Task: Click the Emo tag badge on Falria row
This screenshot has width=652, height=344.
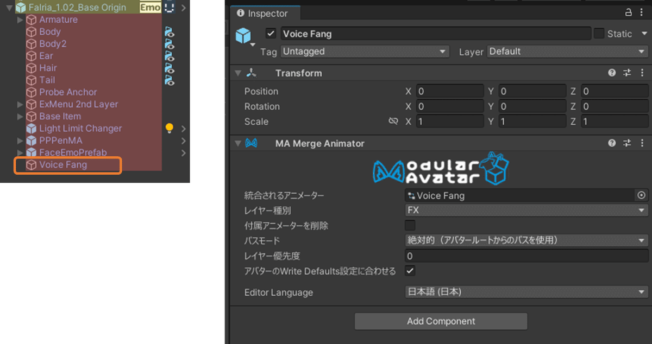Action: click(151, 8)
